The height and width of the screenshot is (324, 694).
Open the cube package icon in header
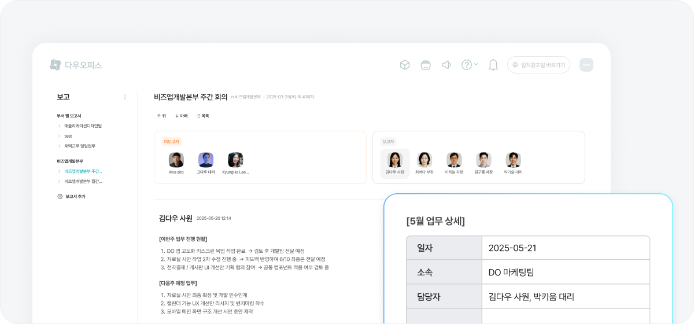click(x=405, y=65)
